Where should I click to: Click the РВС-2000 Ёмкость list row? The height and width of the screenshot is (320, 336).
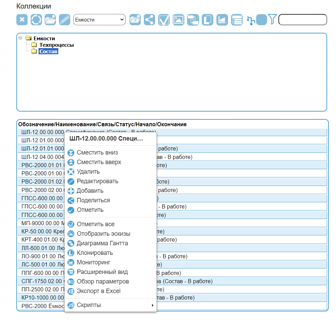click(x=41, y=306)
